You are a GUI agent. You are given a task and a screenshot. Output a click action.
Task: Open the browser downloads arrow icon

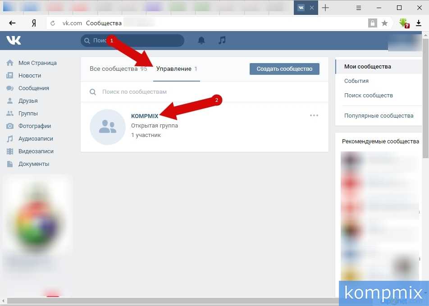tap(419, 23)
